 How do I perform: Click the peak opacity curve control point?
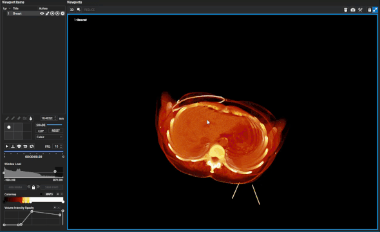pyautogui.click(x=32, y=211)
